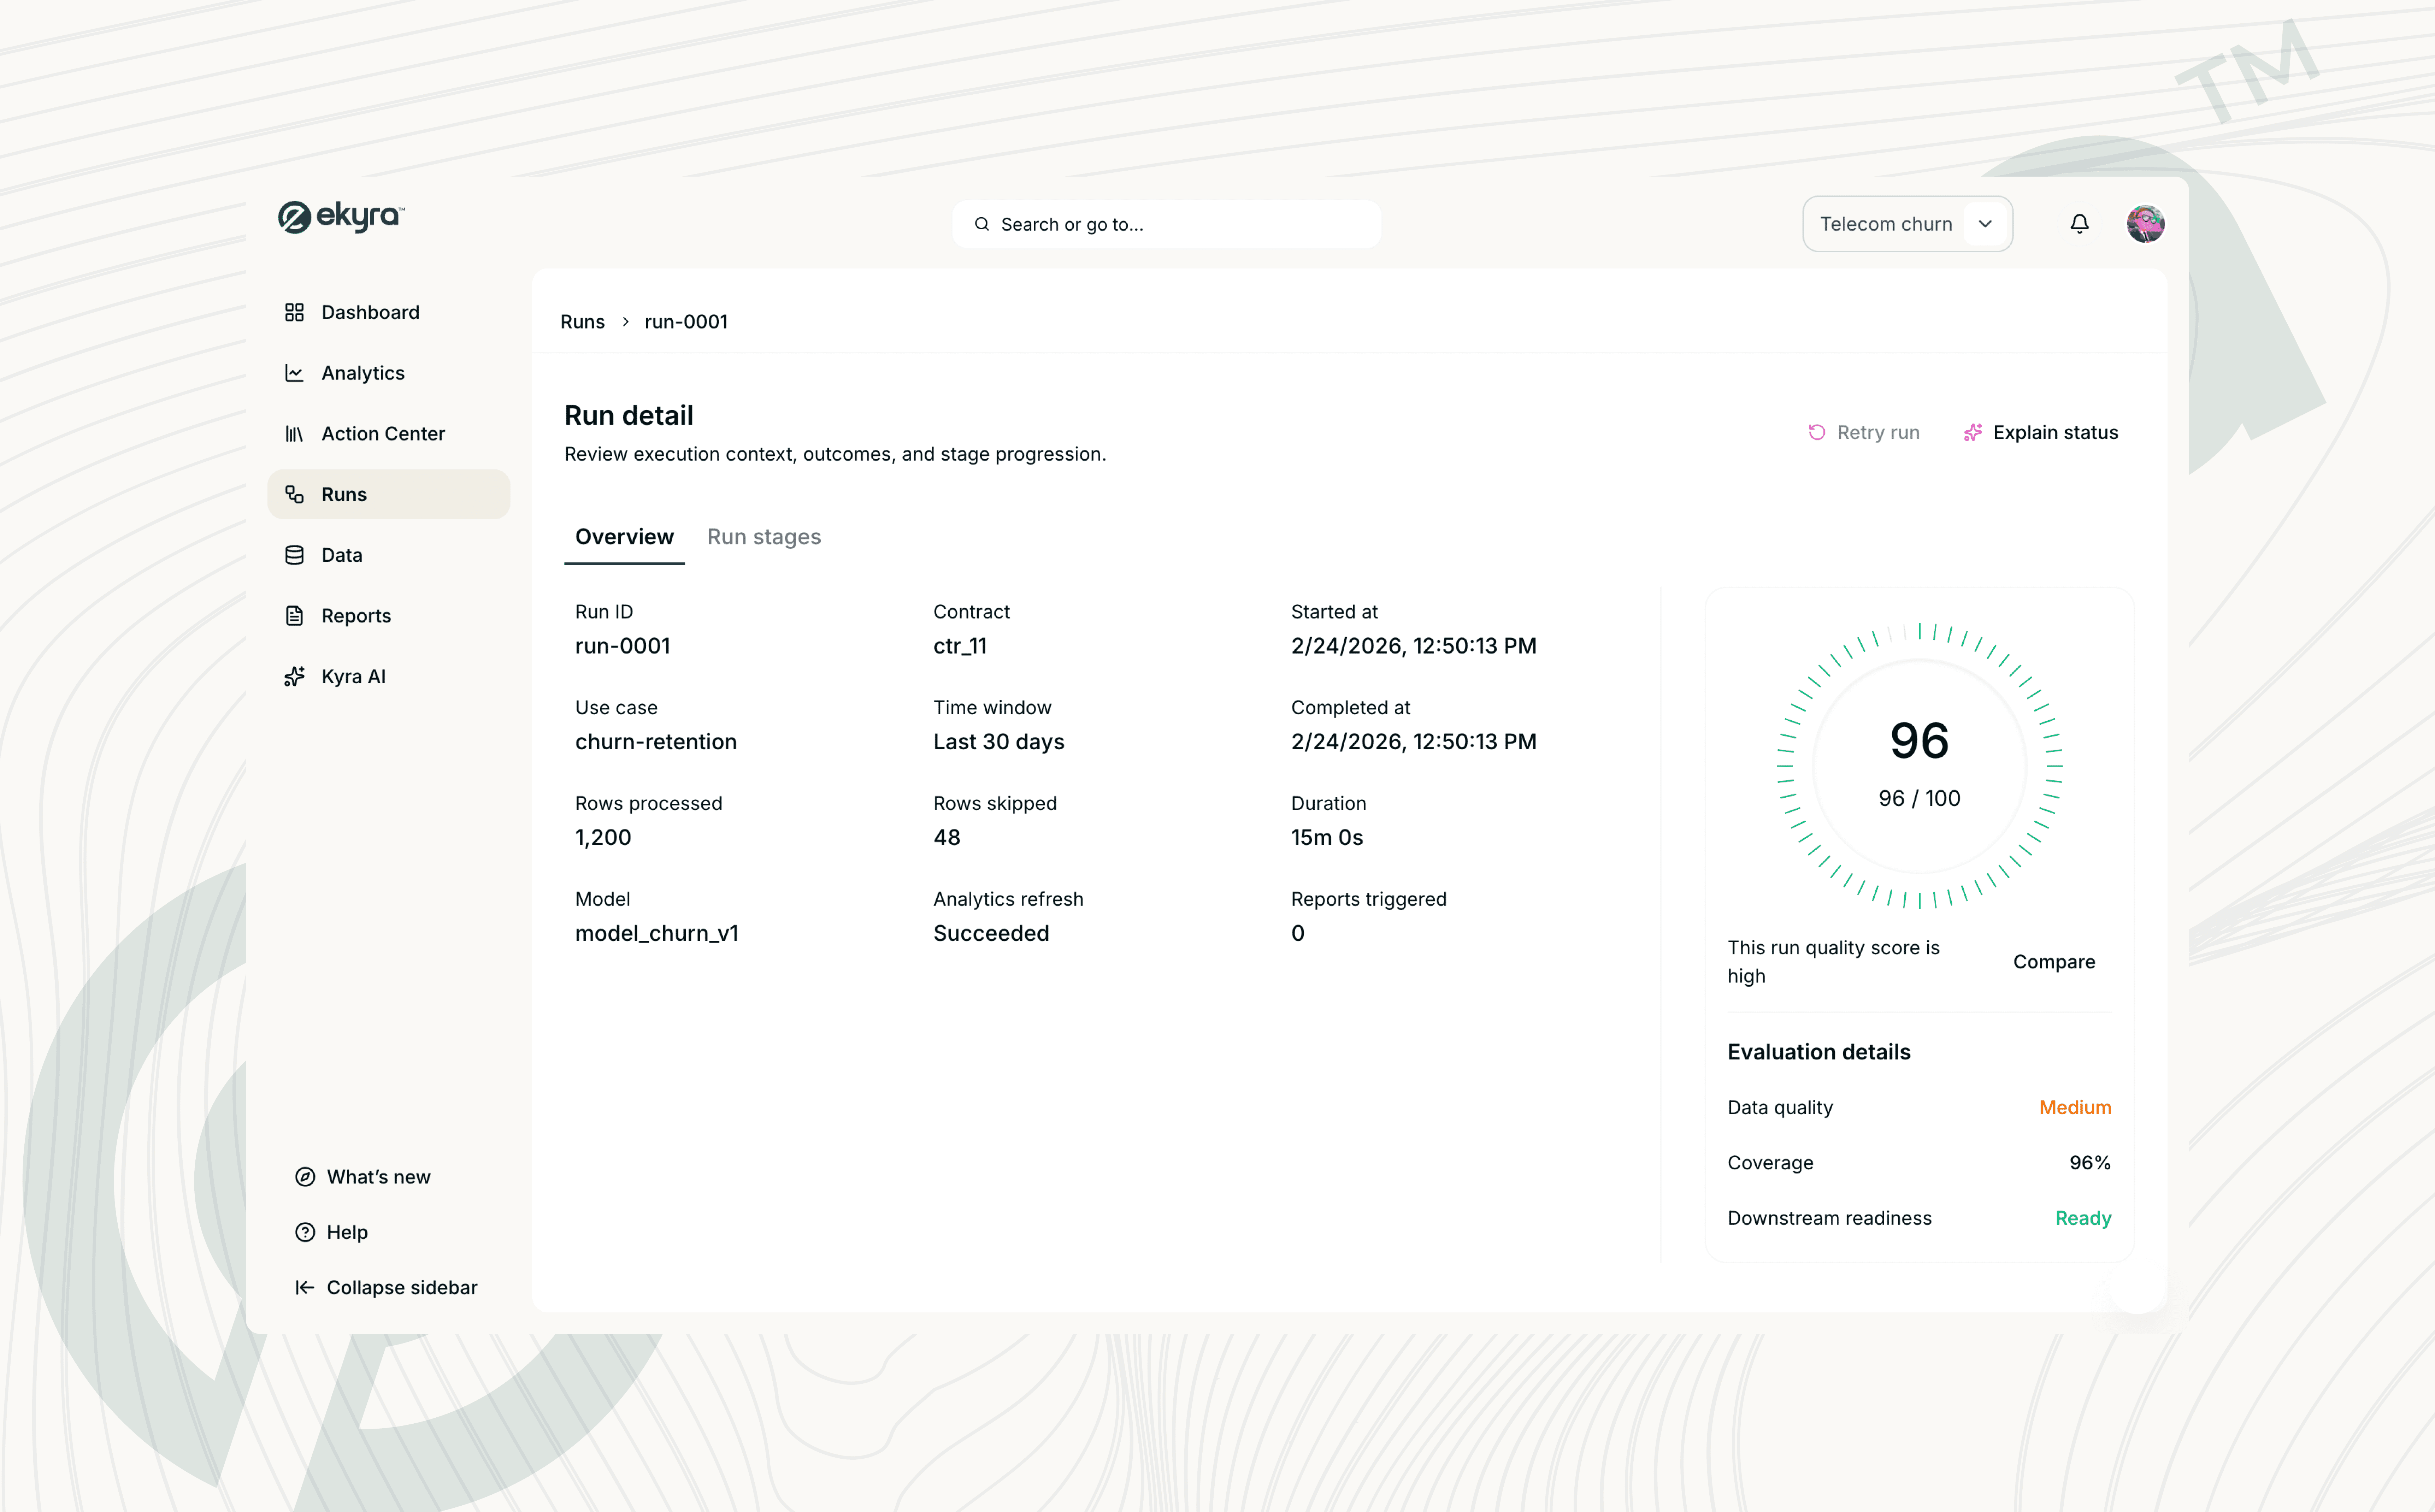Image resolution: width=2435 pixels, height=1512 pixels.
Task: Click the Action Center library icon
Action: tap(294, 434)
